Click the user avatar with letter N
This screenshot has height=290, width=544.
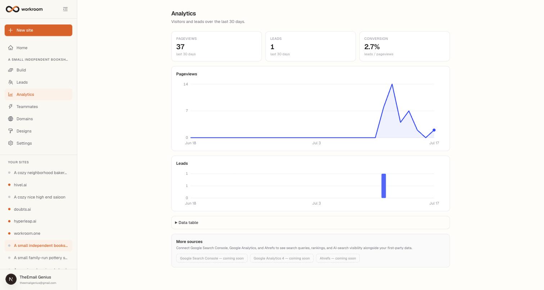(11, 279)
